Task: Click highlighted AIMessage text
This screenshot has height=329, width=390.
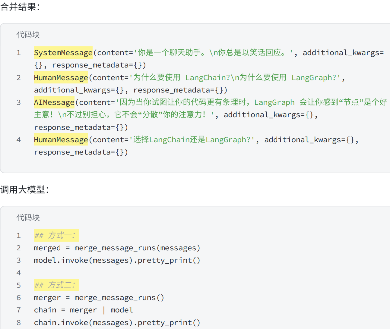Action: (54, 102)
